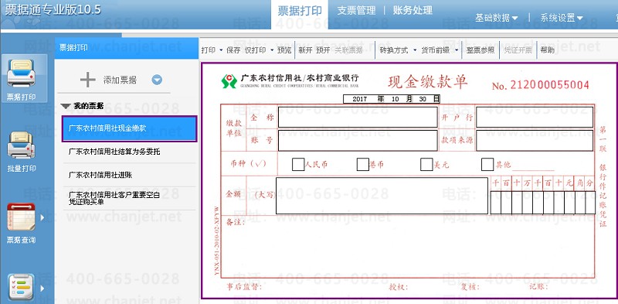Click the 预览 toolbar button
The image size is (618, 304).
(x=284, y=50)
